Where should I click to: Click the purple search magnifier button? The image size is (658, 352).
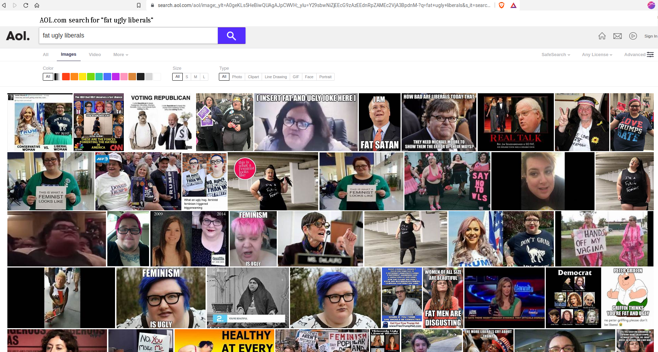coord(231,36)
